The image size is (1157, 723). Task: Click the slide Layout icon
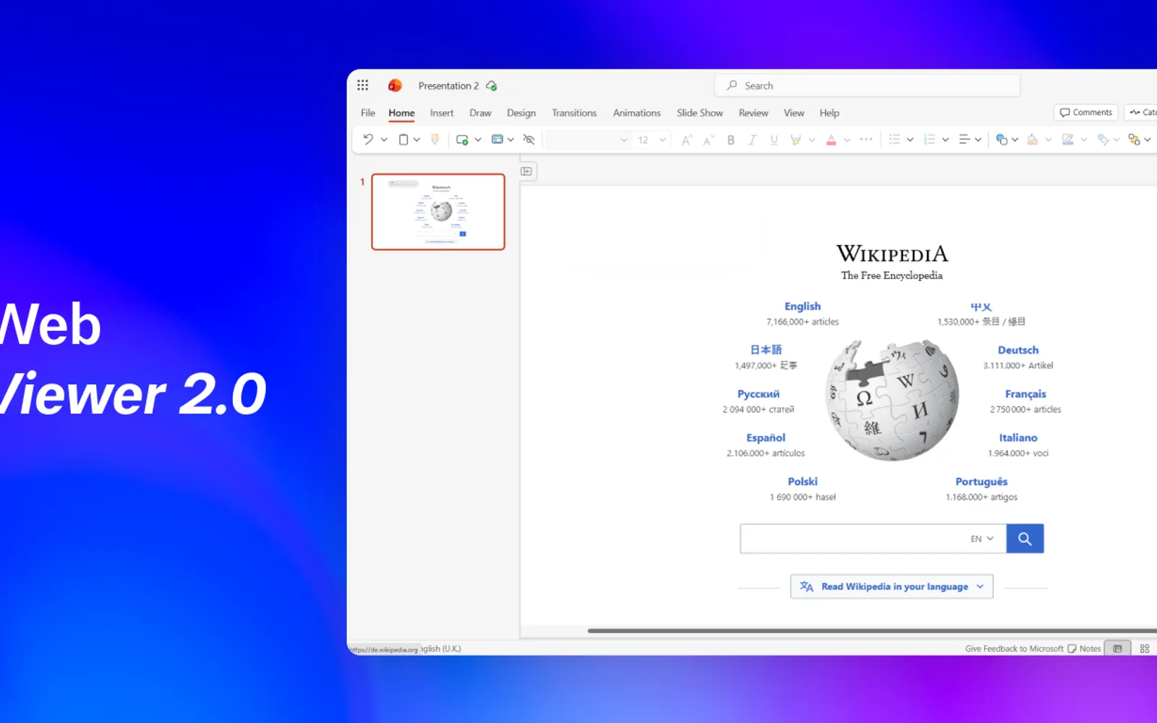click(498, 140)
